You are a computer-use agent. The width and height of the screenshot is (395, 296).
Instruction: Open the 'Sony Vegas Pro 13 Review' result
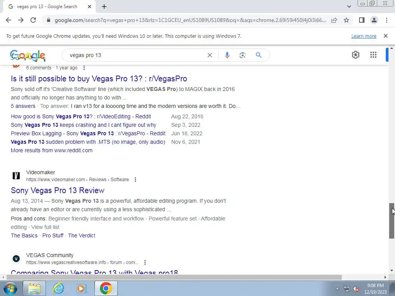coord(57,190)
